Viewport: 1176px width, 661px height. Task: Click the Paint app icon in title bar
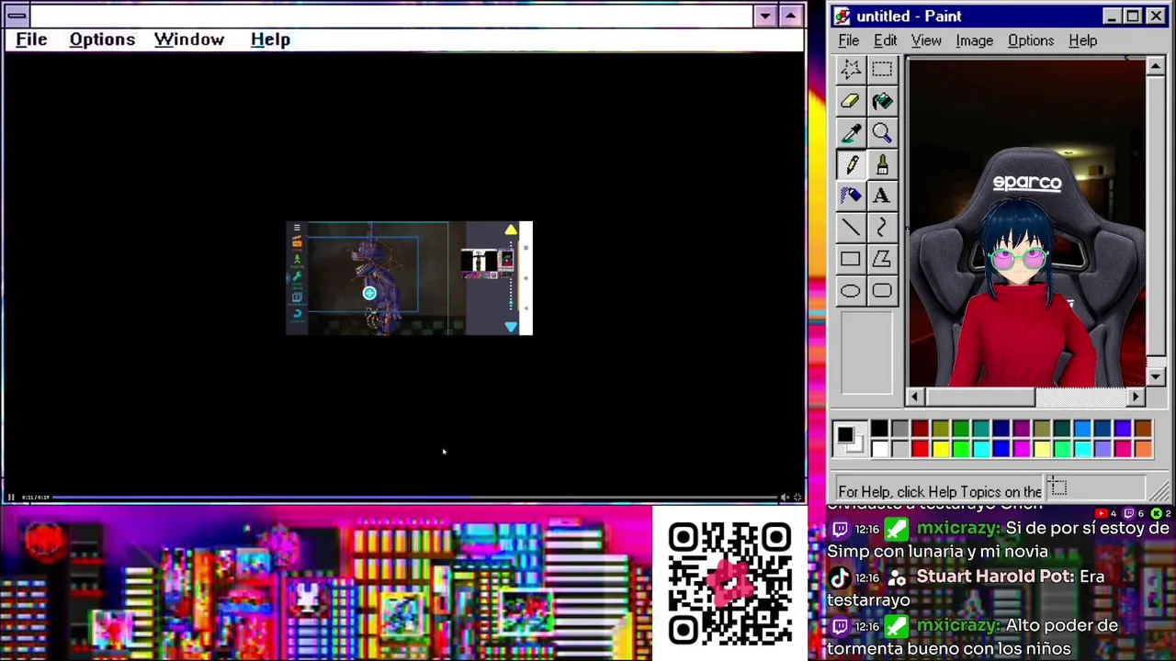point(842,17)
